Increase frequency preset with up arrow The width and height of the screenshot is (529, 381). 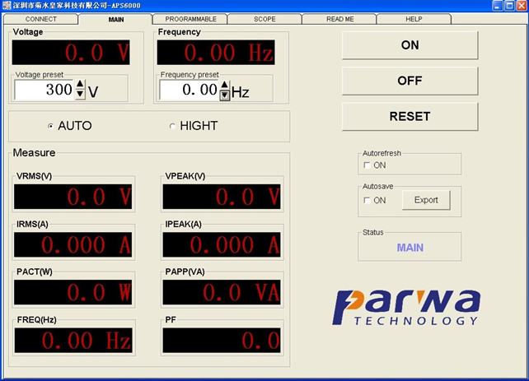point(225,84)
